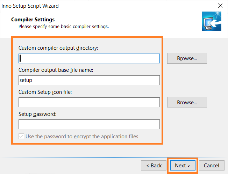Click the 'Setup password:' label

[37, 114]
